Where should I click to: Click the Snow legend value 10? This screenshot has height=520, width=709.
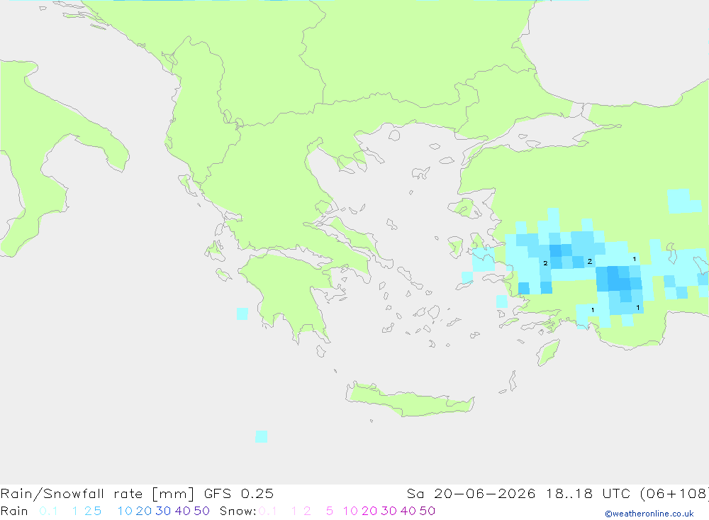click(x=350, y=511)
